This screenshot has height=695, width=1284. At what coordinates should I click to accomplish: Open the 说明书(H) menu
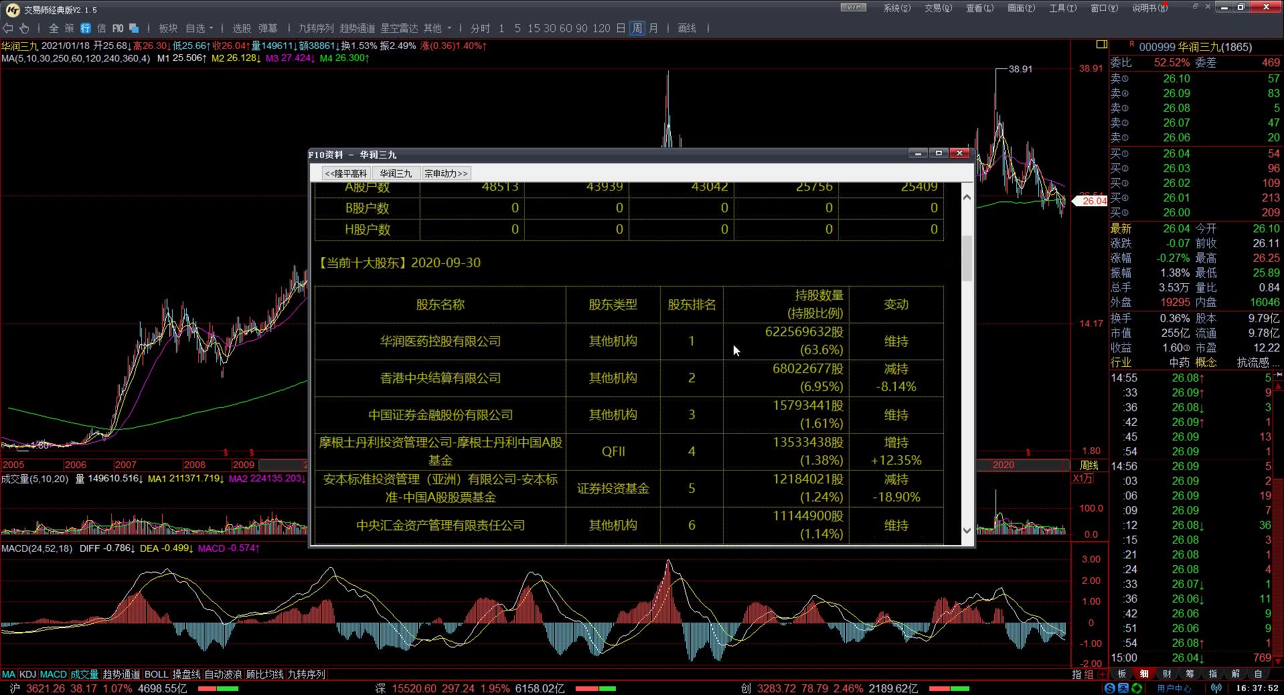(1149, 8)
